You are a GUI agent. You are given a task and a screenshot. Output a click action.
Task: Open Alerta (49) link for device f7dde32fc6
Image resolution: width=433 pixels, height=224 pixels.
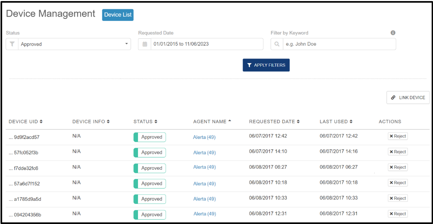coord(205,167)
